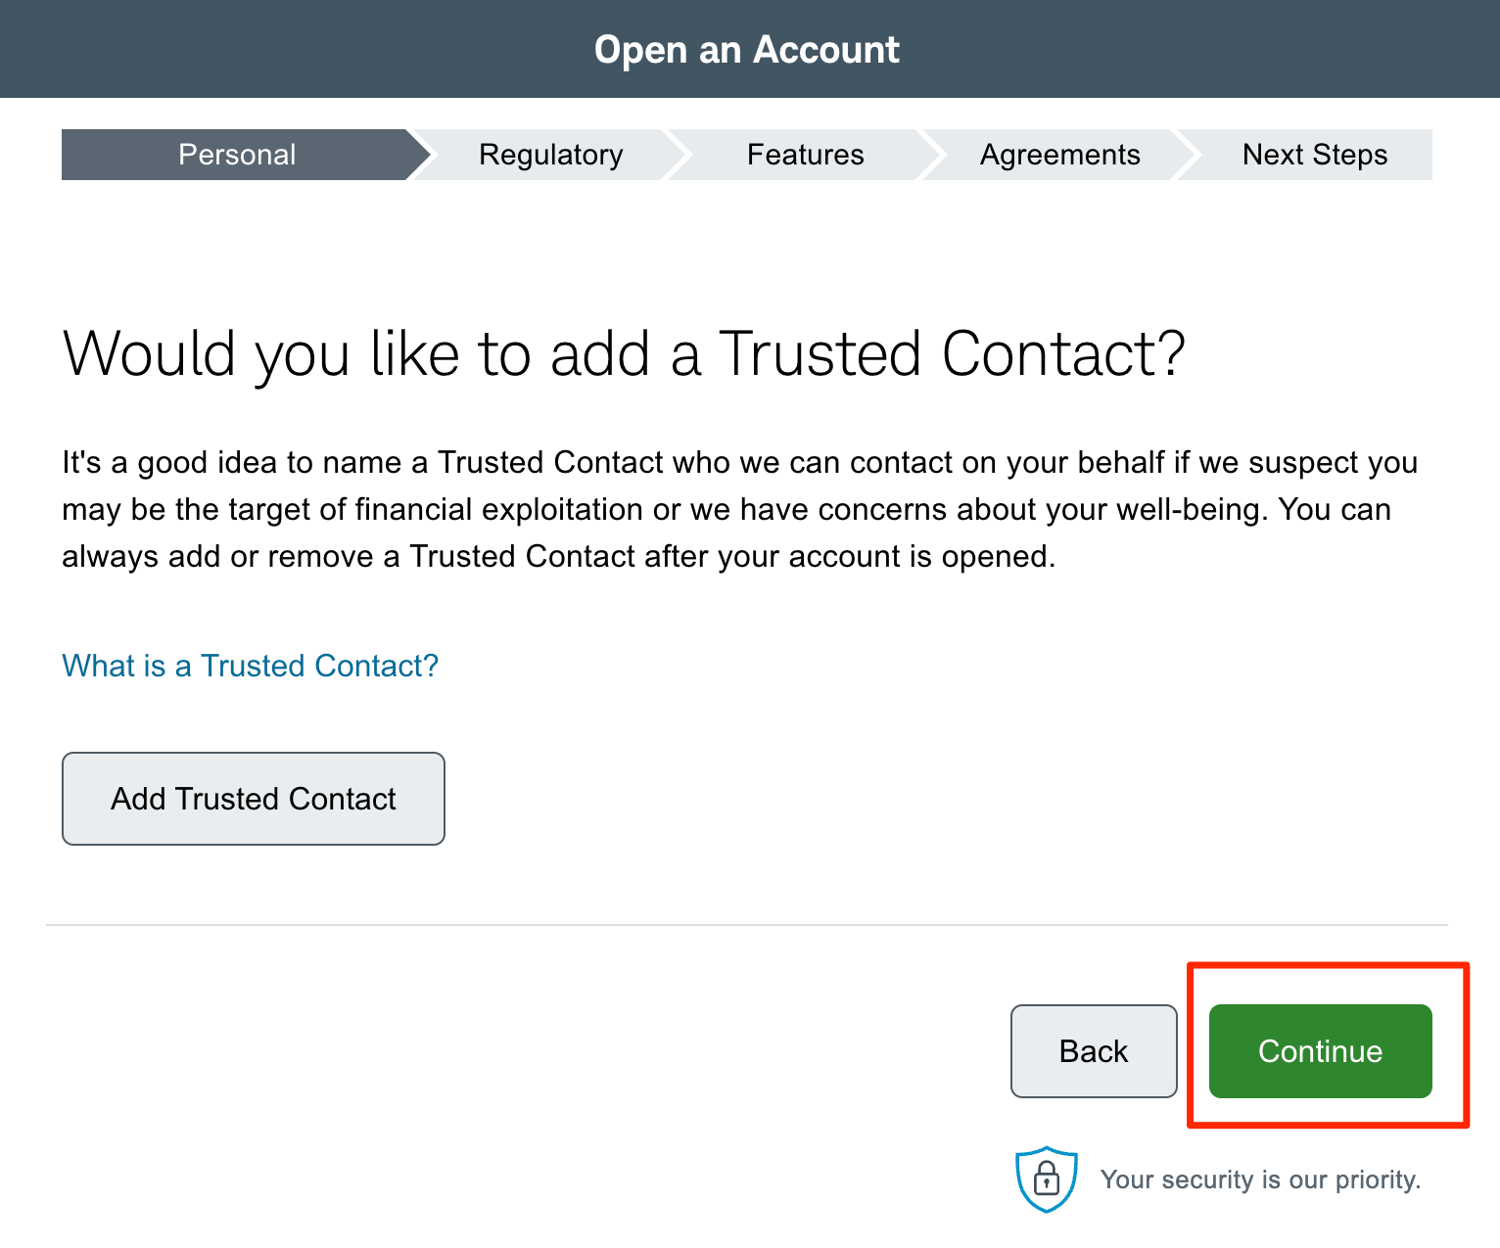Click the horizontal divider above the buttons

(746, 925)
